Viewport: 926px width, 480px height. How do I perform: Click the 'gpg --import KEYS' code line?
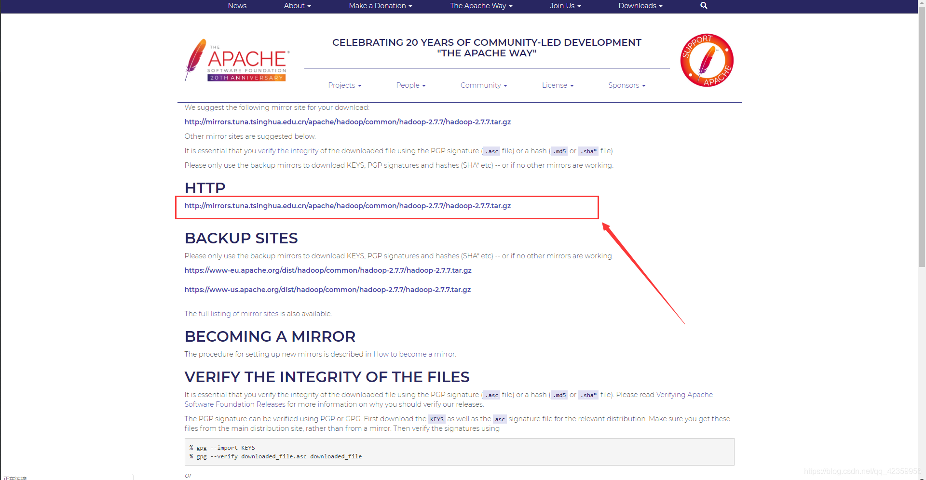click(222, 448)
